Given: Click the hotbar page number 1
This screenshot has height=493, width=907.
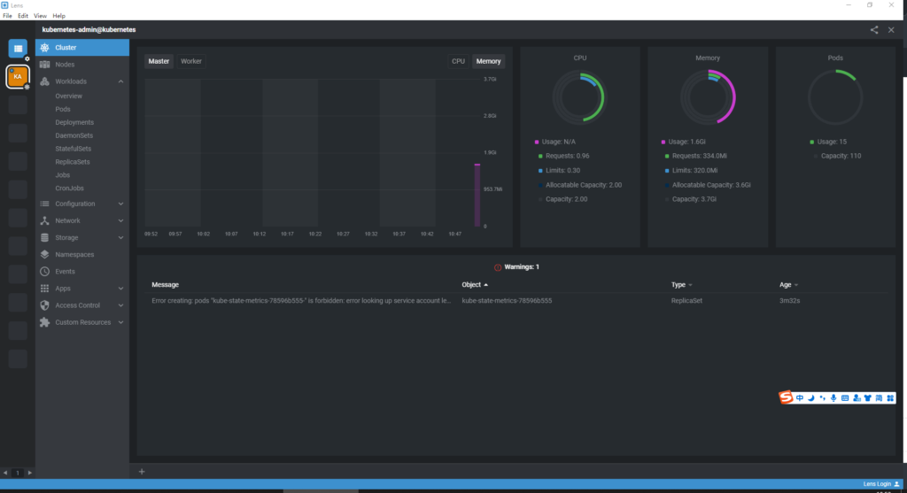Looking at the screenshot, I should pos(18,473).
